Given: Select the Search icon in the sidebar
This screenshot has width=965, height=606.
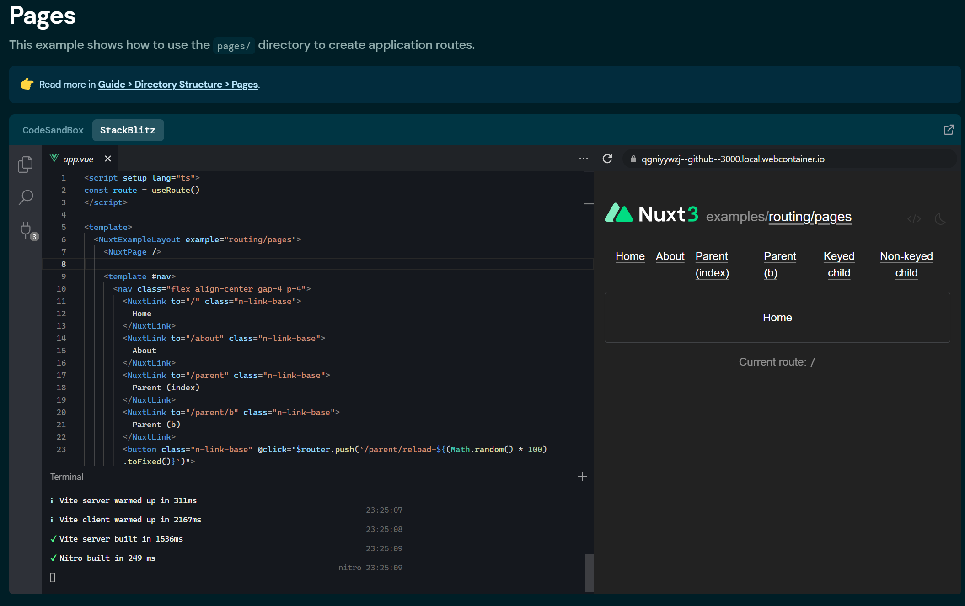Looking at the screenshot, I should 26,197.
